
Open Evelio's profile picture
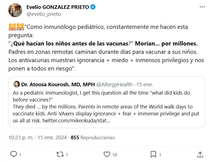[x=16, y=10]
